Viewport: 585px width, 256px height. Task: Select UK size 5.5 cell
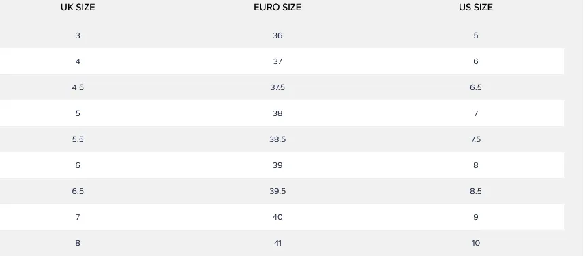click(78, 139)
